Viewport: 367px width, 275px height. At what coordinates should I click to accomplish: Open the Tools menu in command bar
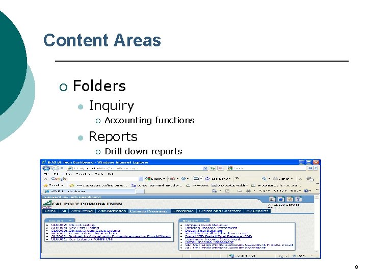(295, 191)
